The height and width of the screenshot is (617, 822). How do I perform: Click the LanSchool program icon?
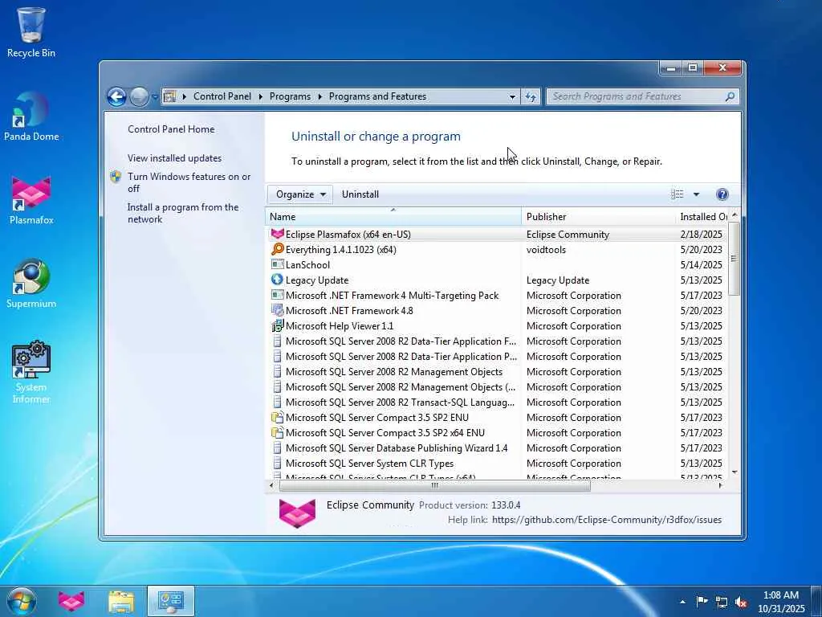click(277, 264)
